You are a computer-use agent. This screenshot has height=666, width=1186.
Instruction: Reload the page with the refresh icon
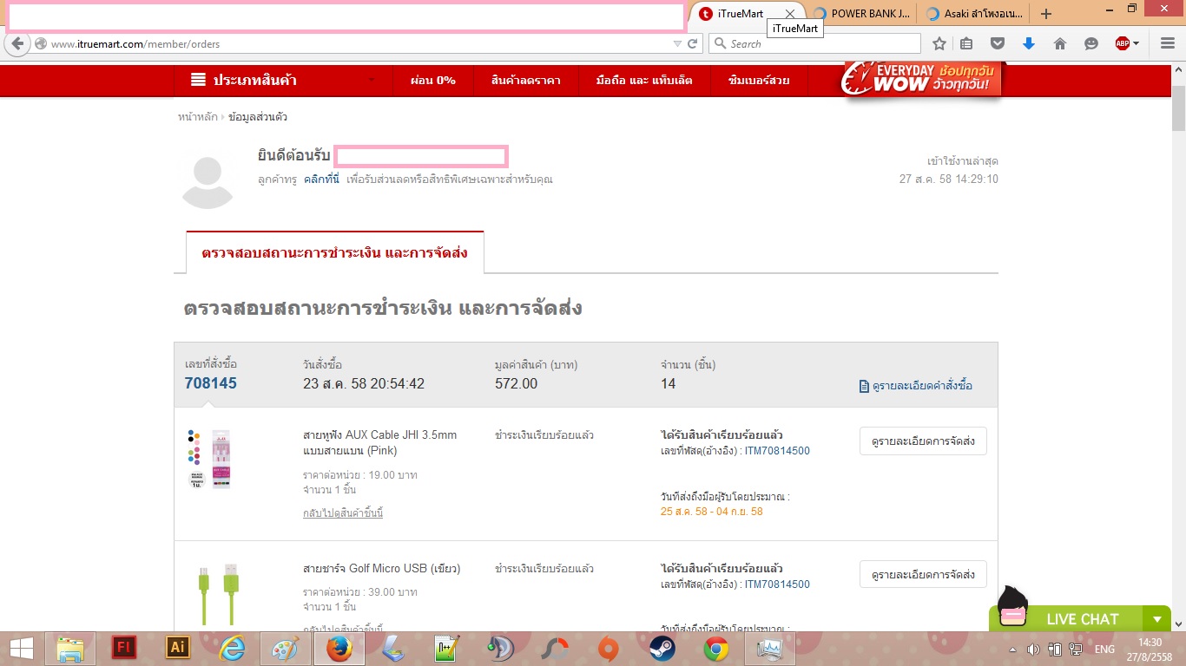coord(692,43)
